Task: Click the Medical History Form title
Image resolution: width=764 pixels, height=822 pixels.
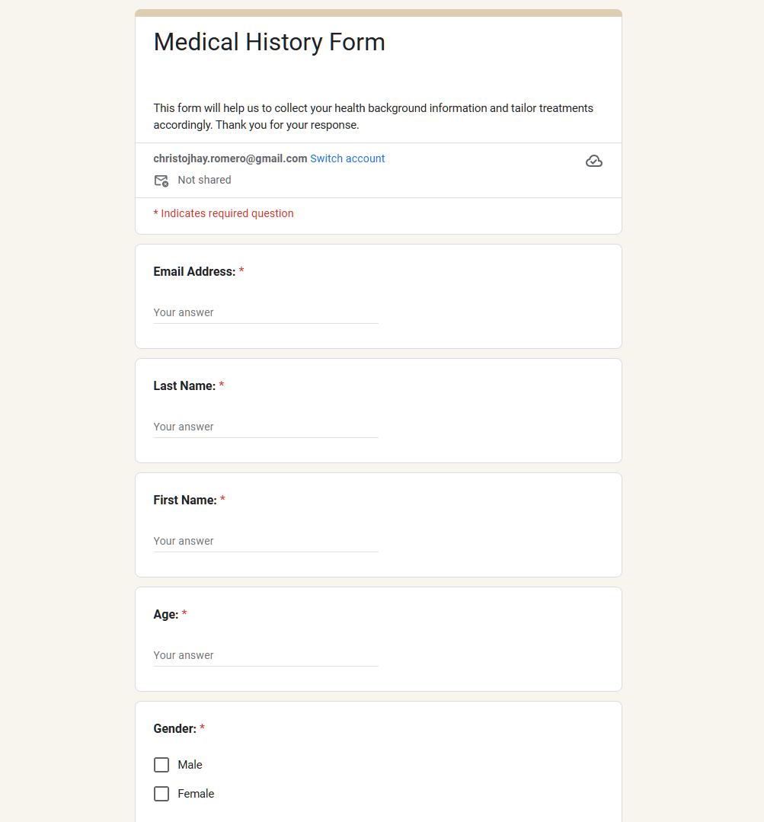Action: [x=270, y=42]
